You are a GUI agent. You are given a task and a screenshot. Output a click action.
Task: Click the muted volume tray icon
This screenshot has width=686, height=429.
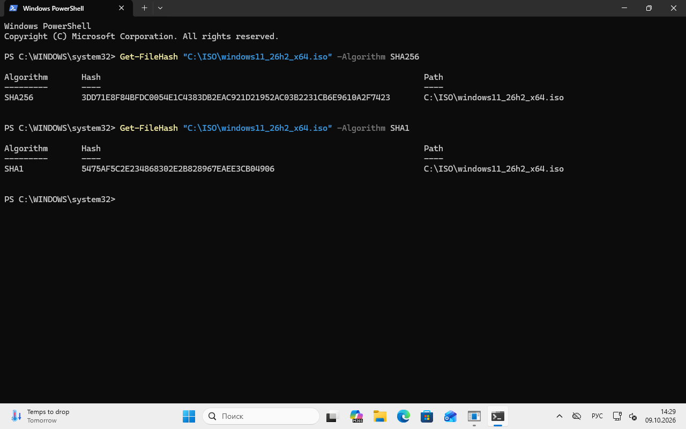632,416
